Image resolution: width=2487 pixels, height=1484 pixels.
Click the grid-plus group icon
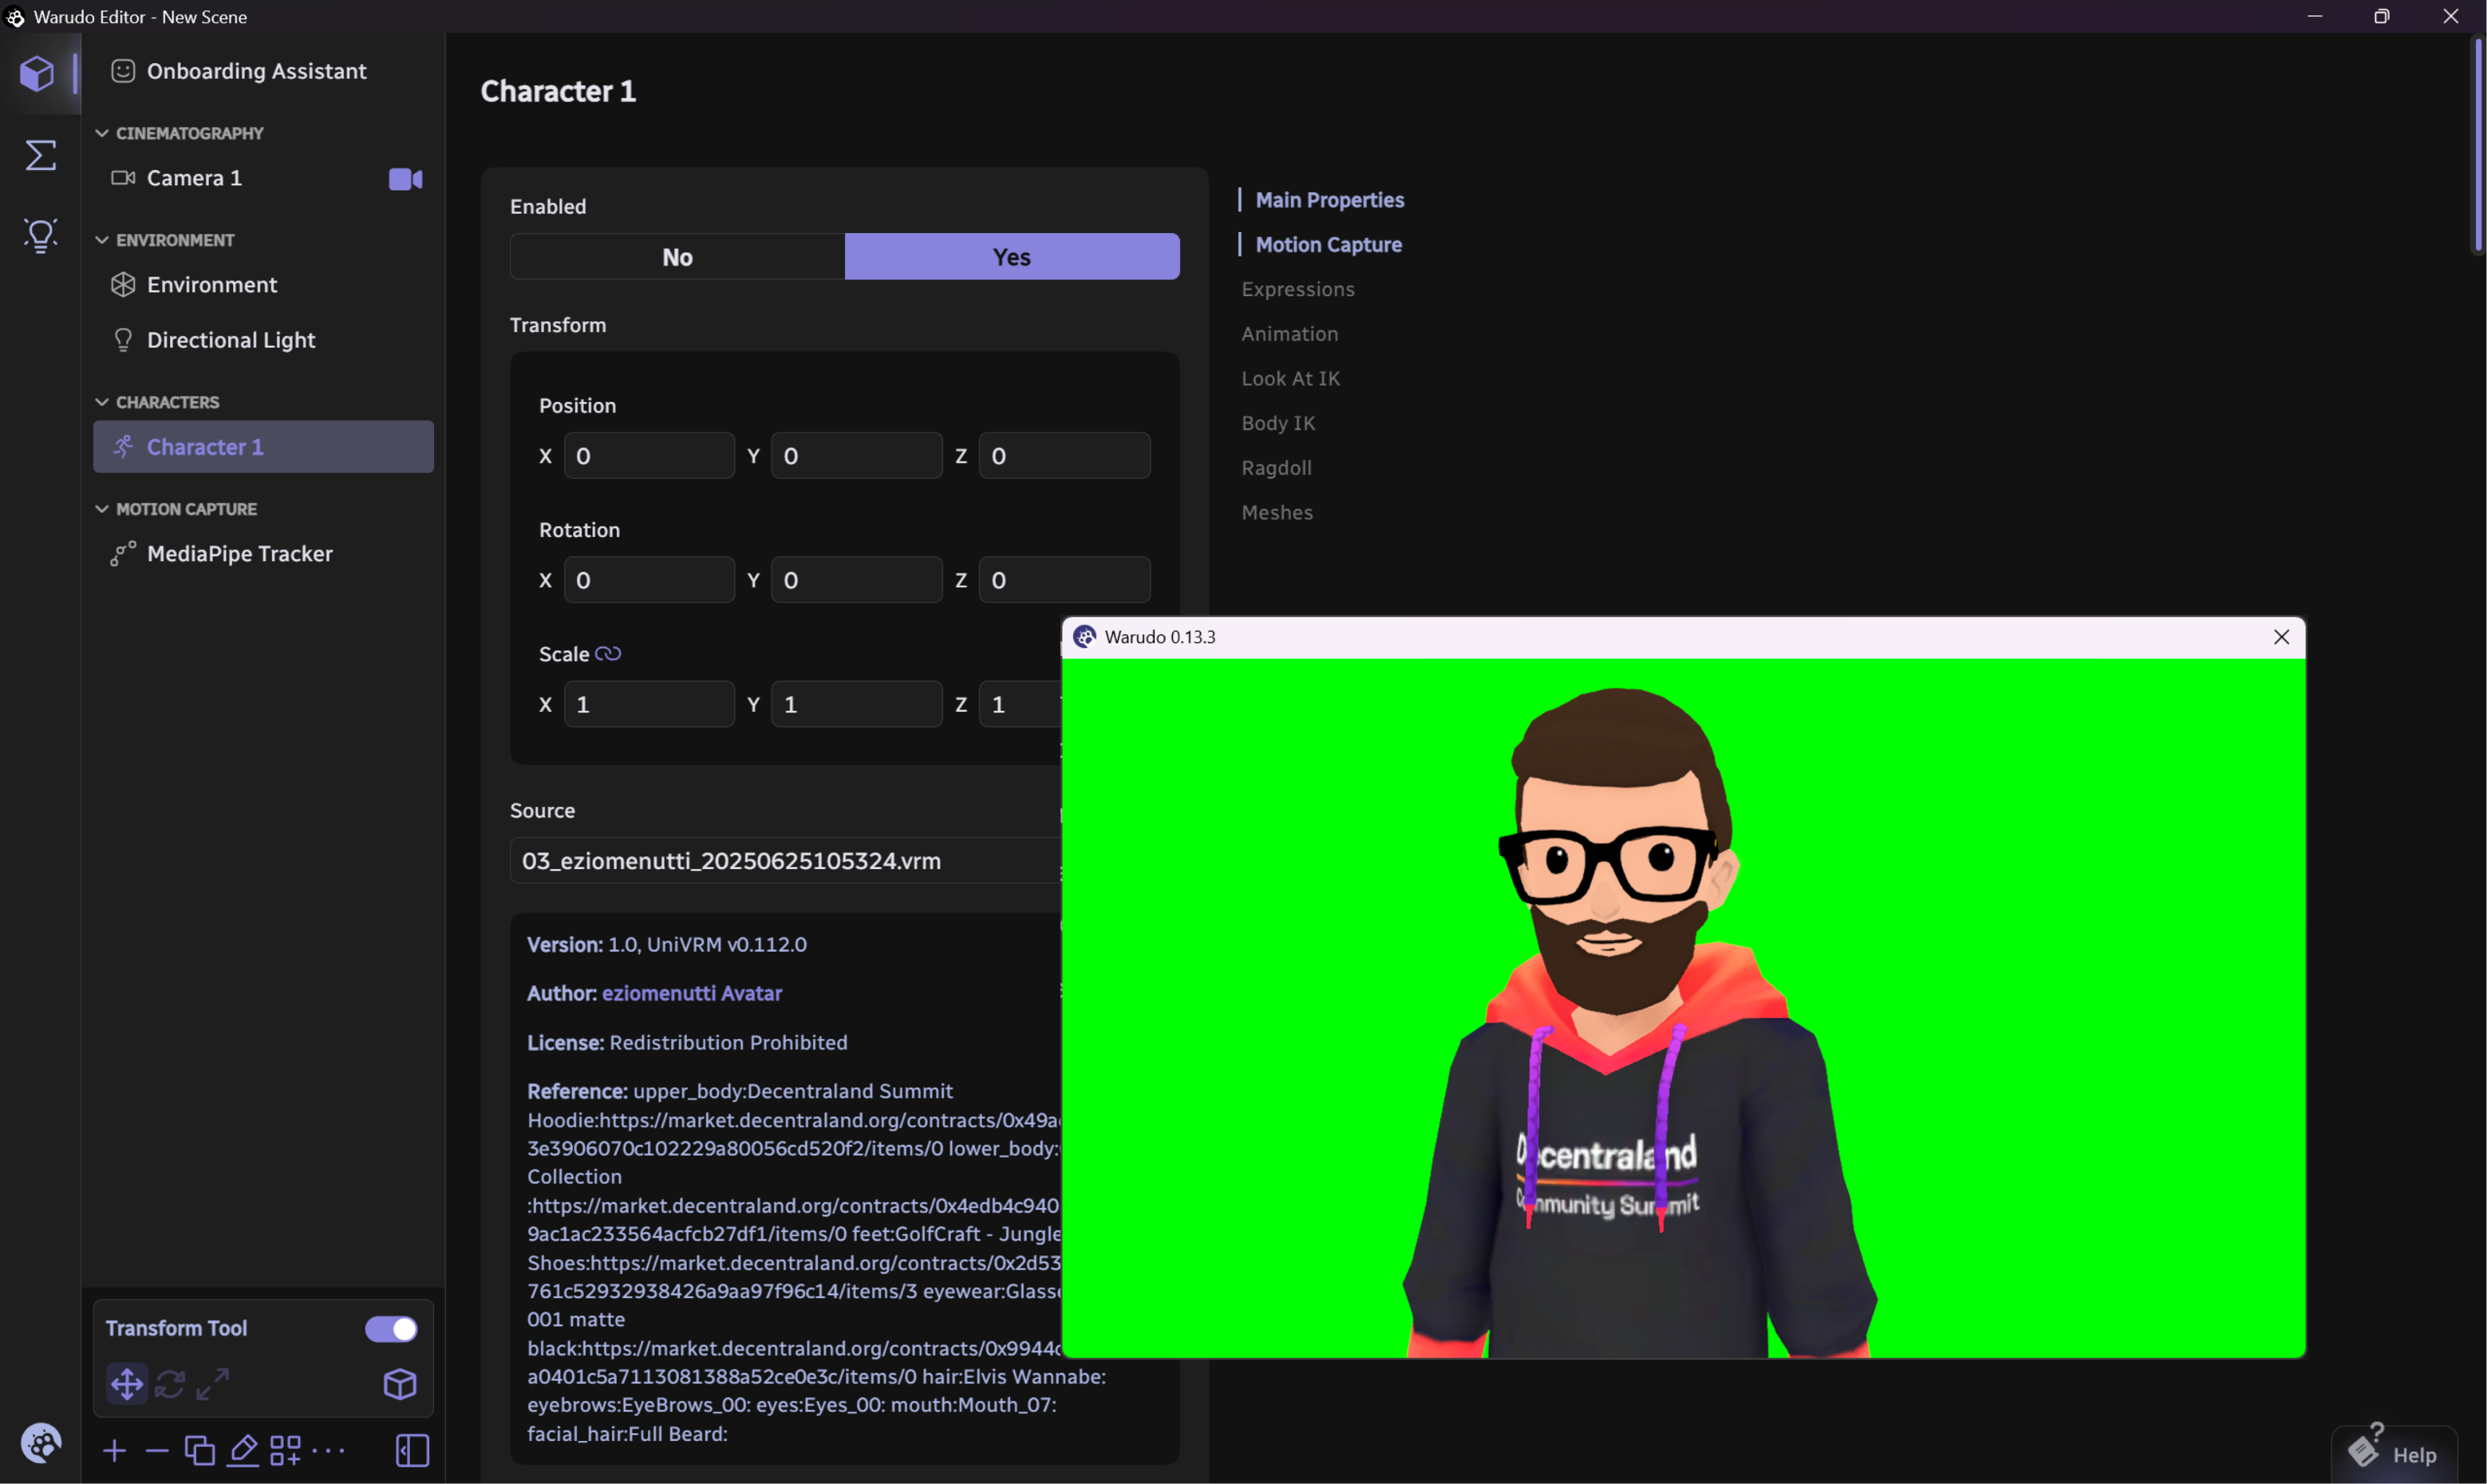coord(285,1450)
